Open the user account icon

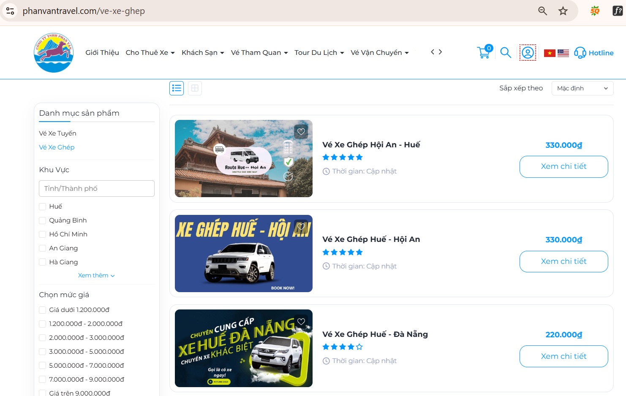coord(528,53)
